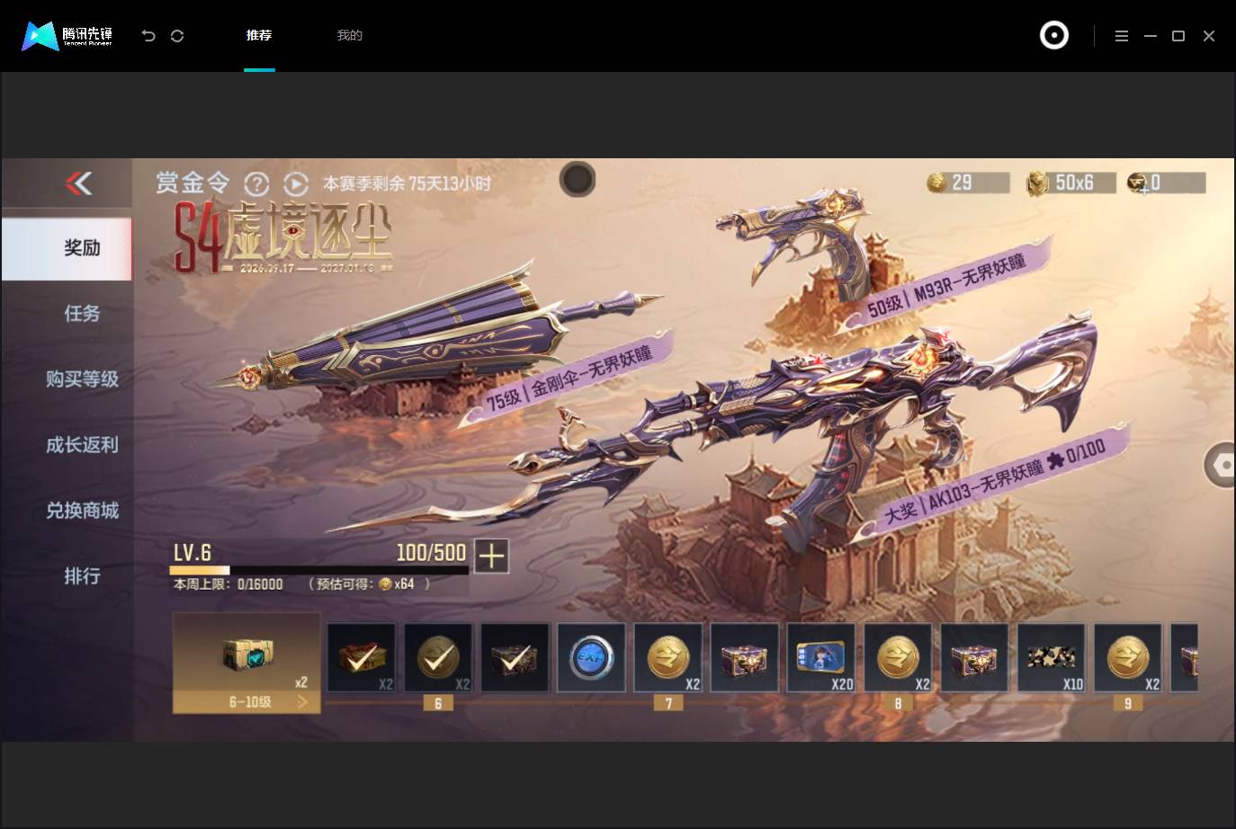Open the 赏金令 help question-mark icon
Image resolution: width=1236 pixels, height=829 pixels.
(257, 184)
